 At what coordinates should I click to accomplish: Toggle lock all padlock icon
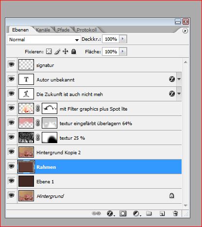(74, 51)
